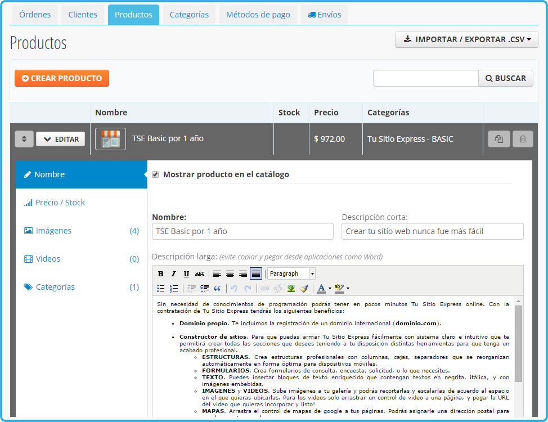
Task: Switch to the Categorías tab
Action: coord(189,15)
